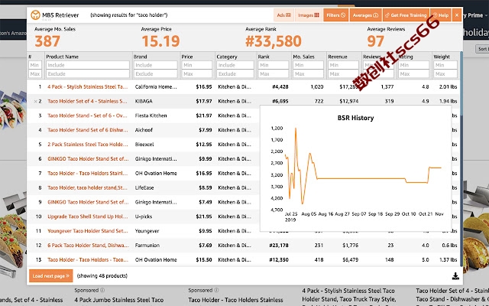489x306 pixels.
Task: Sort by Price column header
Action: coord(187,57)
